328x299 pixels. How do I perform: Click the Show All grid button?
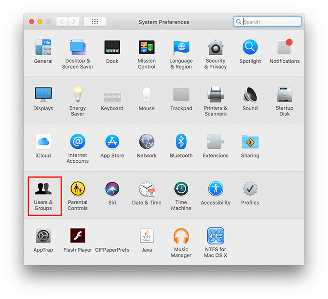[95, 22]
